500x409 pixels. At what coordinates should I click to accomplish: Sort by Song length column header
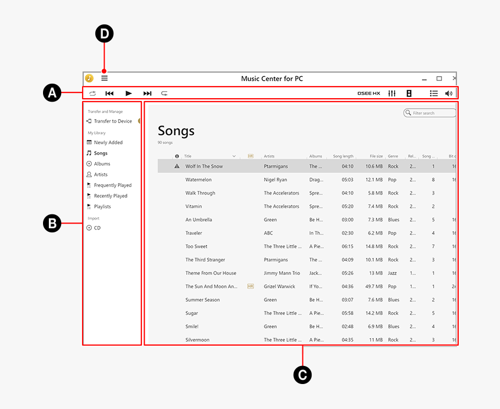coord(343,156)
